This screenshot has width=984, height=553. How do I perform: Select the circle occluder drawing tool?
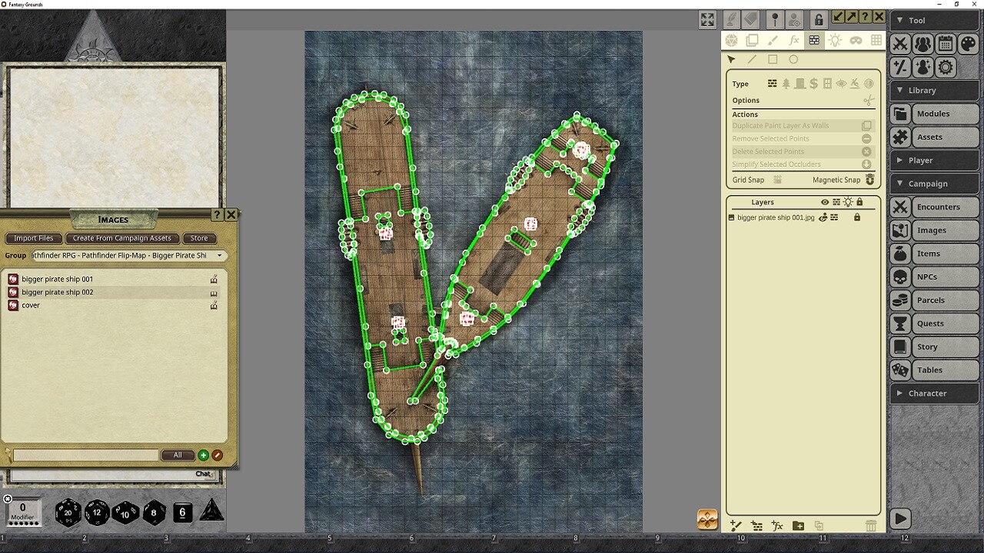click(793, 59)
